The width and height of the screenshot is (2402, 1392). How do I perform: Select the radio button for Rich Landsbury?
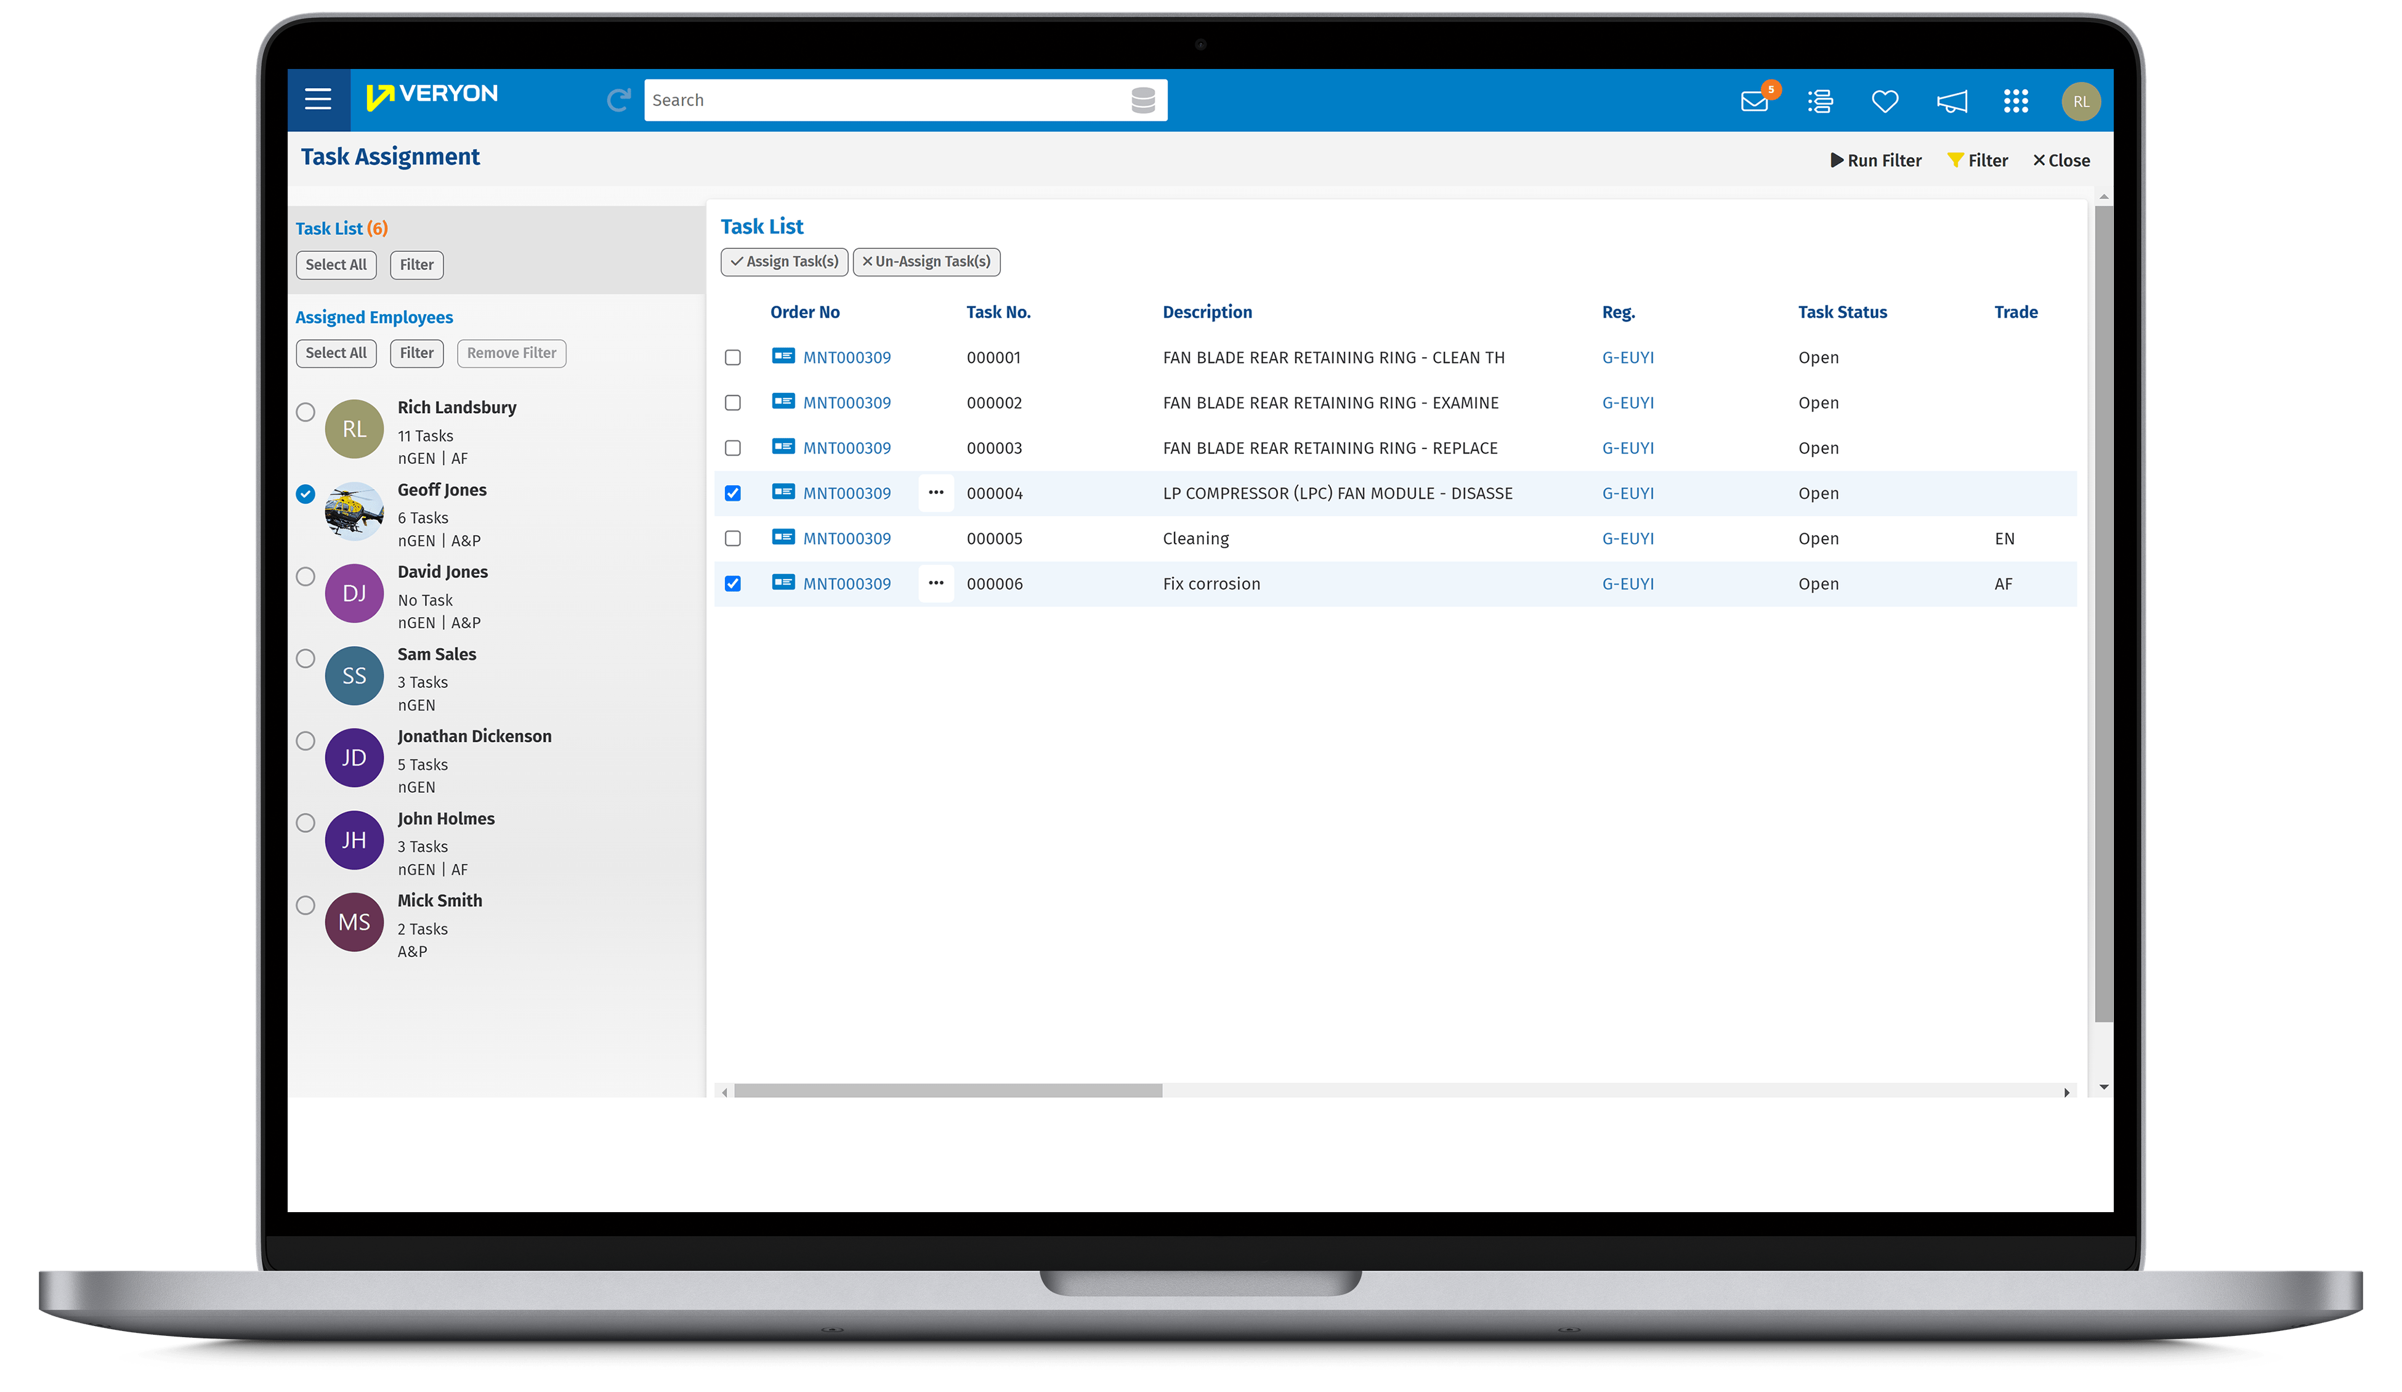[x=305, y=412]
